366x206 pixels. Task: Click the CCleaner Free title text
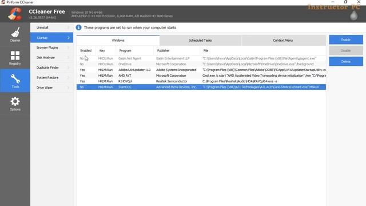click(47, 11)
